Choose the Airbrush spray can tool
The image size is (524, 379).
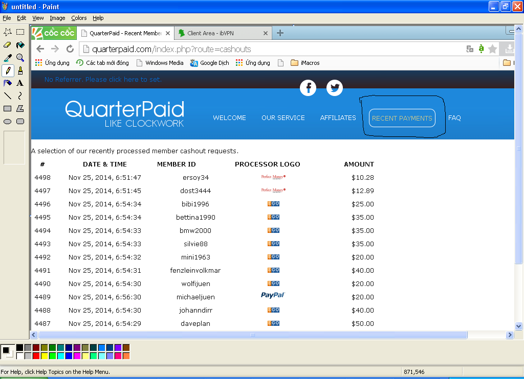[x=8, y=83]
